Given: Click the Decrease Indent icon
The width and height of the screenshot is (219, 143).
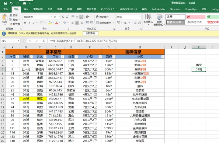Looking at the screenshot, I should tap(87, 23).
